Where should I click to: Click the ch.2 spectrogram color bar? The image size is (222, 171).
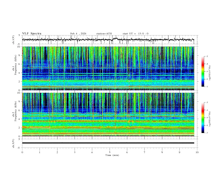coord(203,118)
